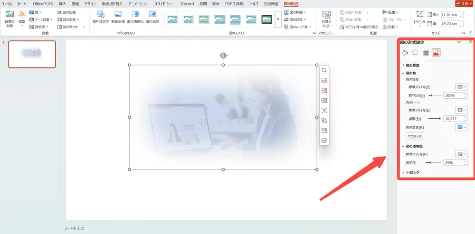The height and width of the screenshot is (234, 475).
Task: Open the 透明度 dropdown in ribbon
Action: point(39,27)
